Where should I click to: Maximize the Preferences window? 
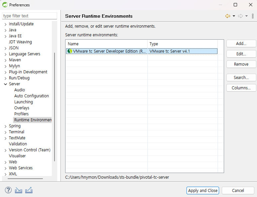[x=235, y=5]
